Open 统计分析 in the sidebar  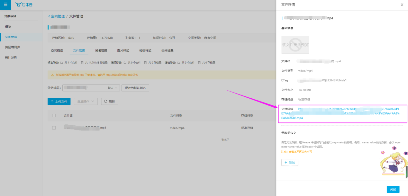11,57
